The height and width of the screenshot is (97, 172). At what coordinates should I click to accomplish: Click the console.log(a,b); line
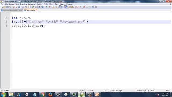pyautogui.click(x=29, y=26)
